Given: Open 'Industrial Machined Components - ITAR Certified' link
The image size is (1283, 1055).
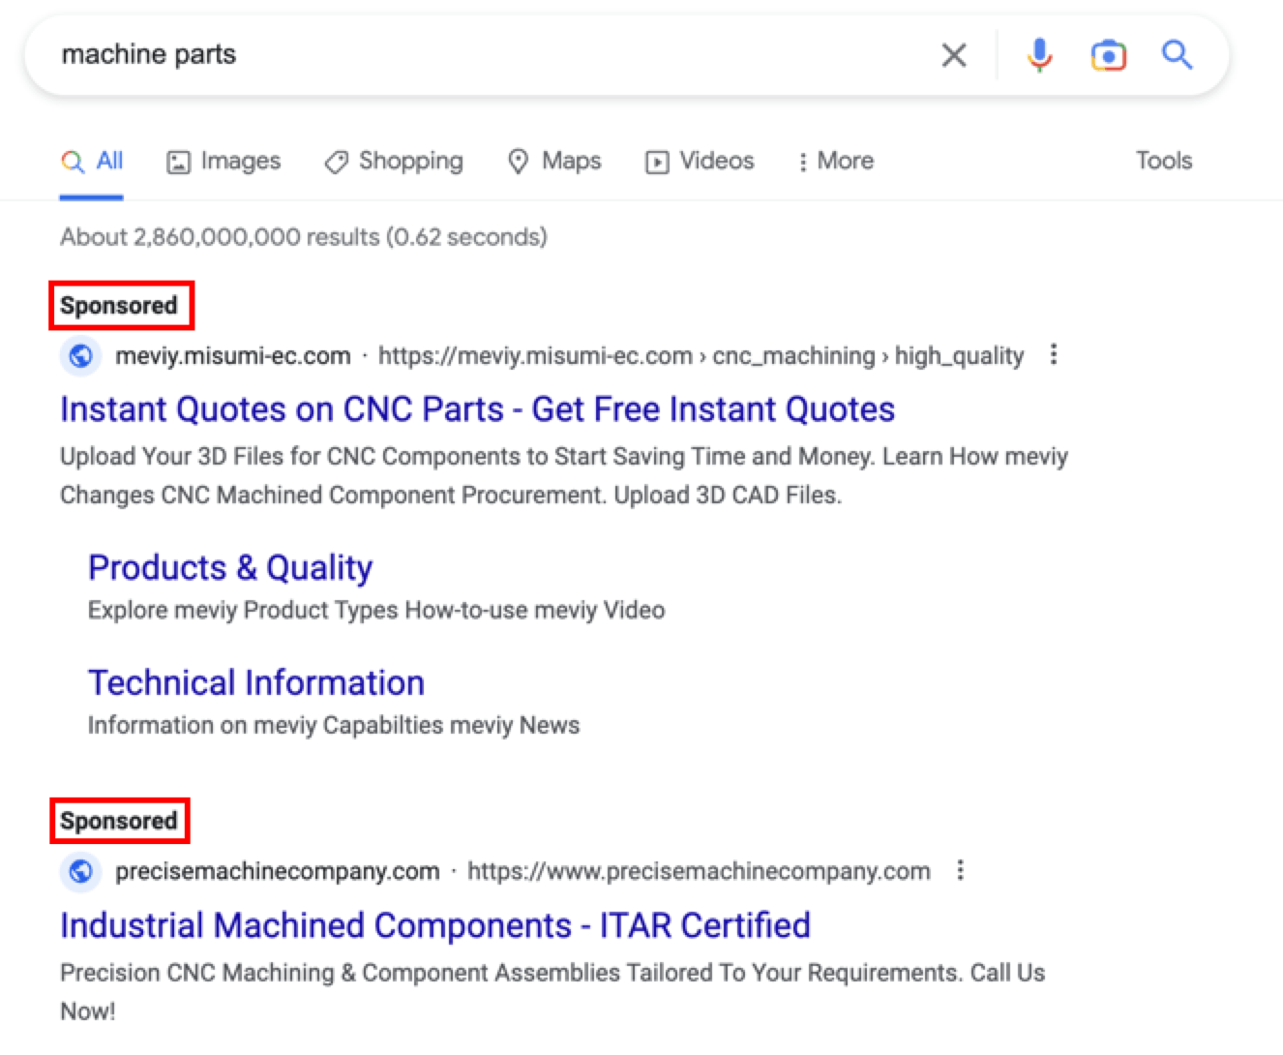Looking at the screenshot, I should point(435,926).
